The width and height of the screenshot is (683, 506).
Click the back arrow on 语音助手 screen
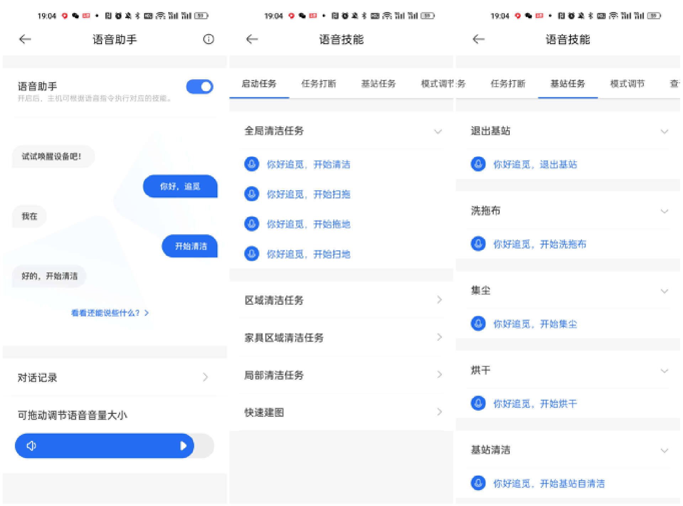click(x=25, y=39)
